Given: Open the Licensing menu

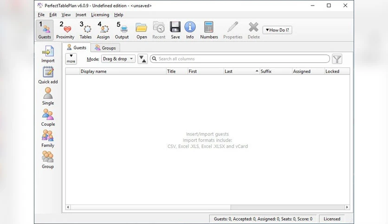Looking at the screenshot, I should pos(100,15).
